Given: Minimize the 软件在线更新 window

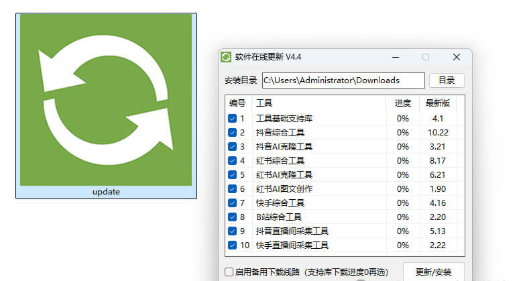Looking at the screenshot, I should coord(396,57).
